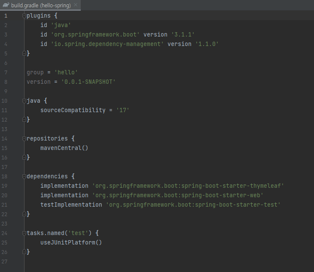The height and width of the screenshot is (272, 314).
Task: Click line number 27 in gutter
Action: (x=4, y=262)
